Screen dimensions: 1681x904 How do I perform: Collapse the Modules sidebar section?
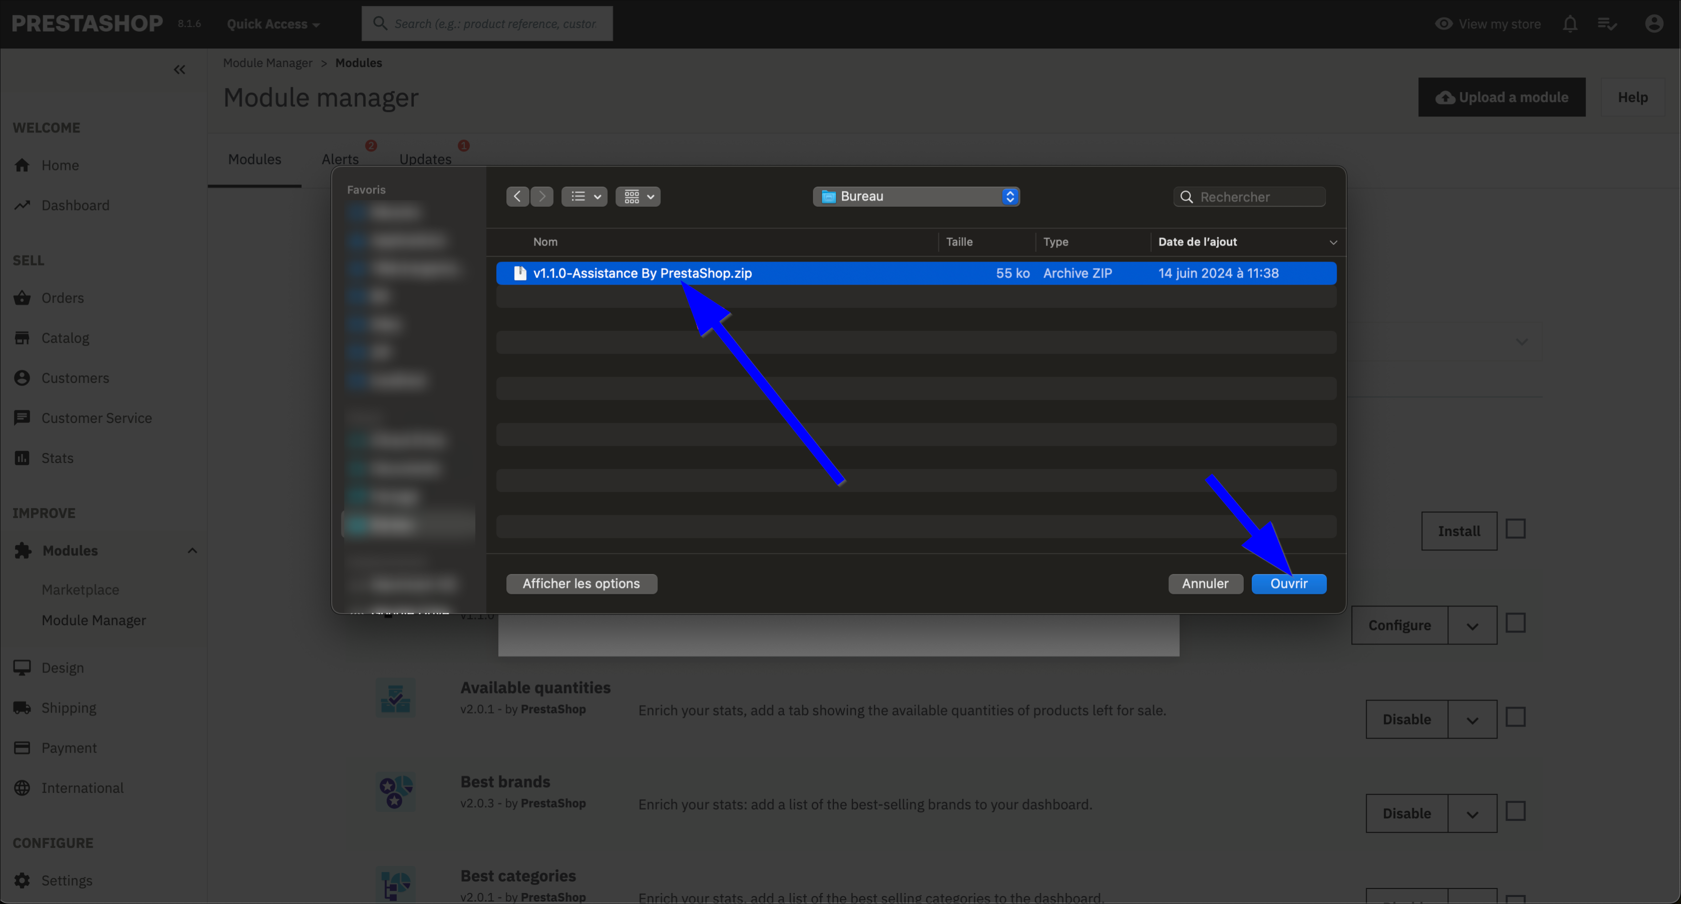pos(192,550)
